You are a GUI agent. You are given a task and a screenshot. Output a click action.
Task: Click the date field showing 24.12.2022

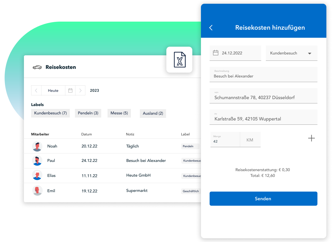tap(235, 53)
